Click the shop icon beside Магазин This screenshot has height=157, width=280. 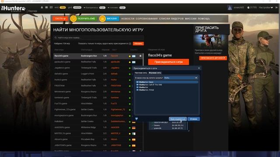tap(102, 18)
